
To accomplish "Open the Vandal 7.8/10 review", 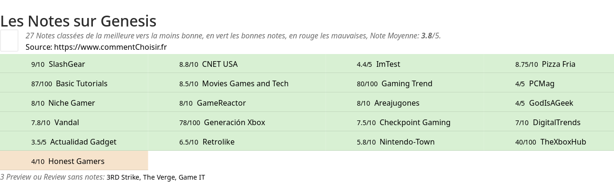I will [74, 122].
